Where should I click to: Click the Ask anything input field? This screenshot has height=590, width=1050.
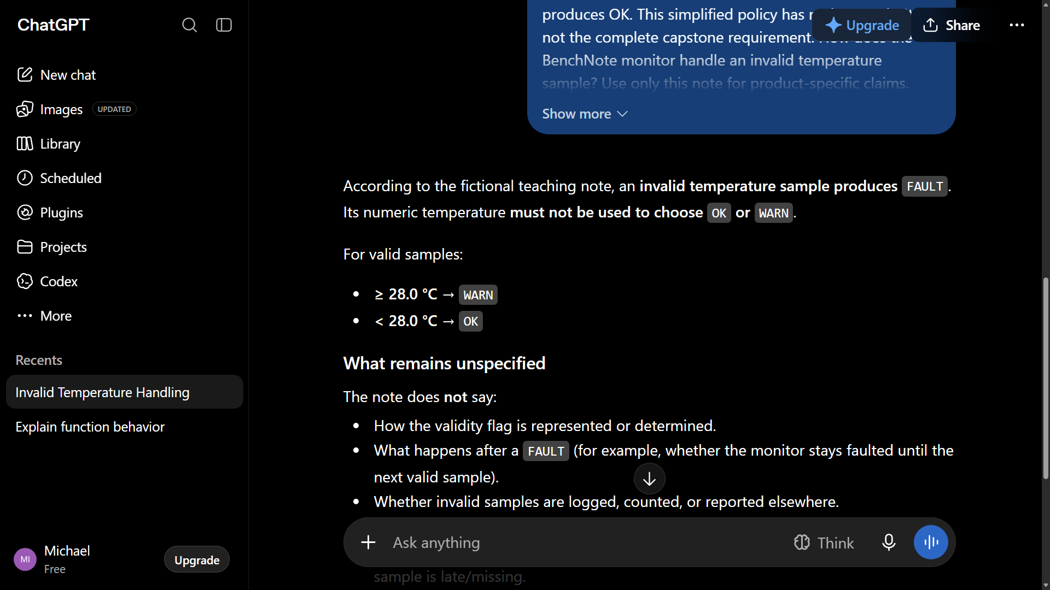click(585, 542)
